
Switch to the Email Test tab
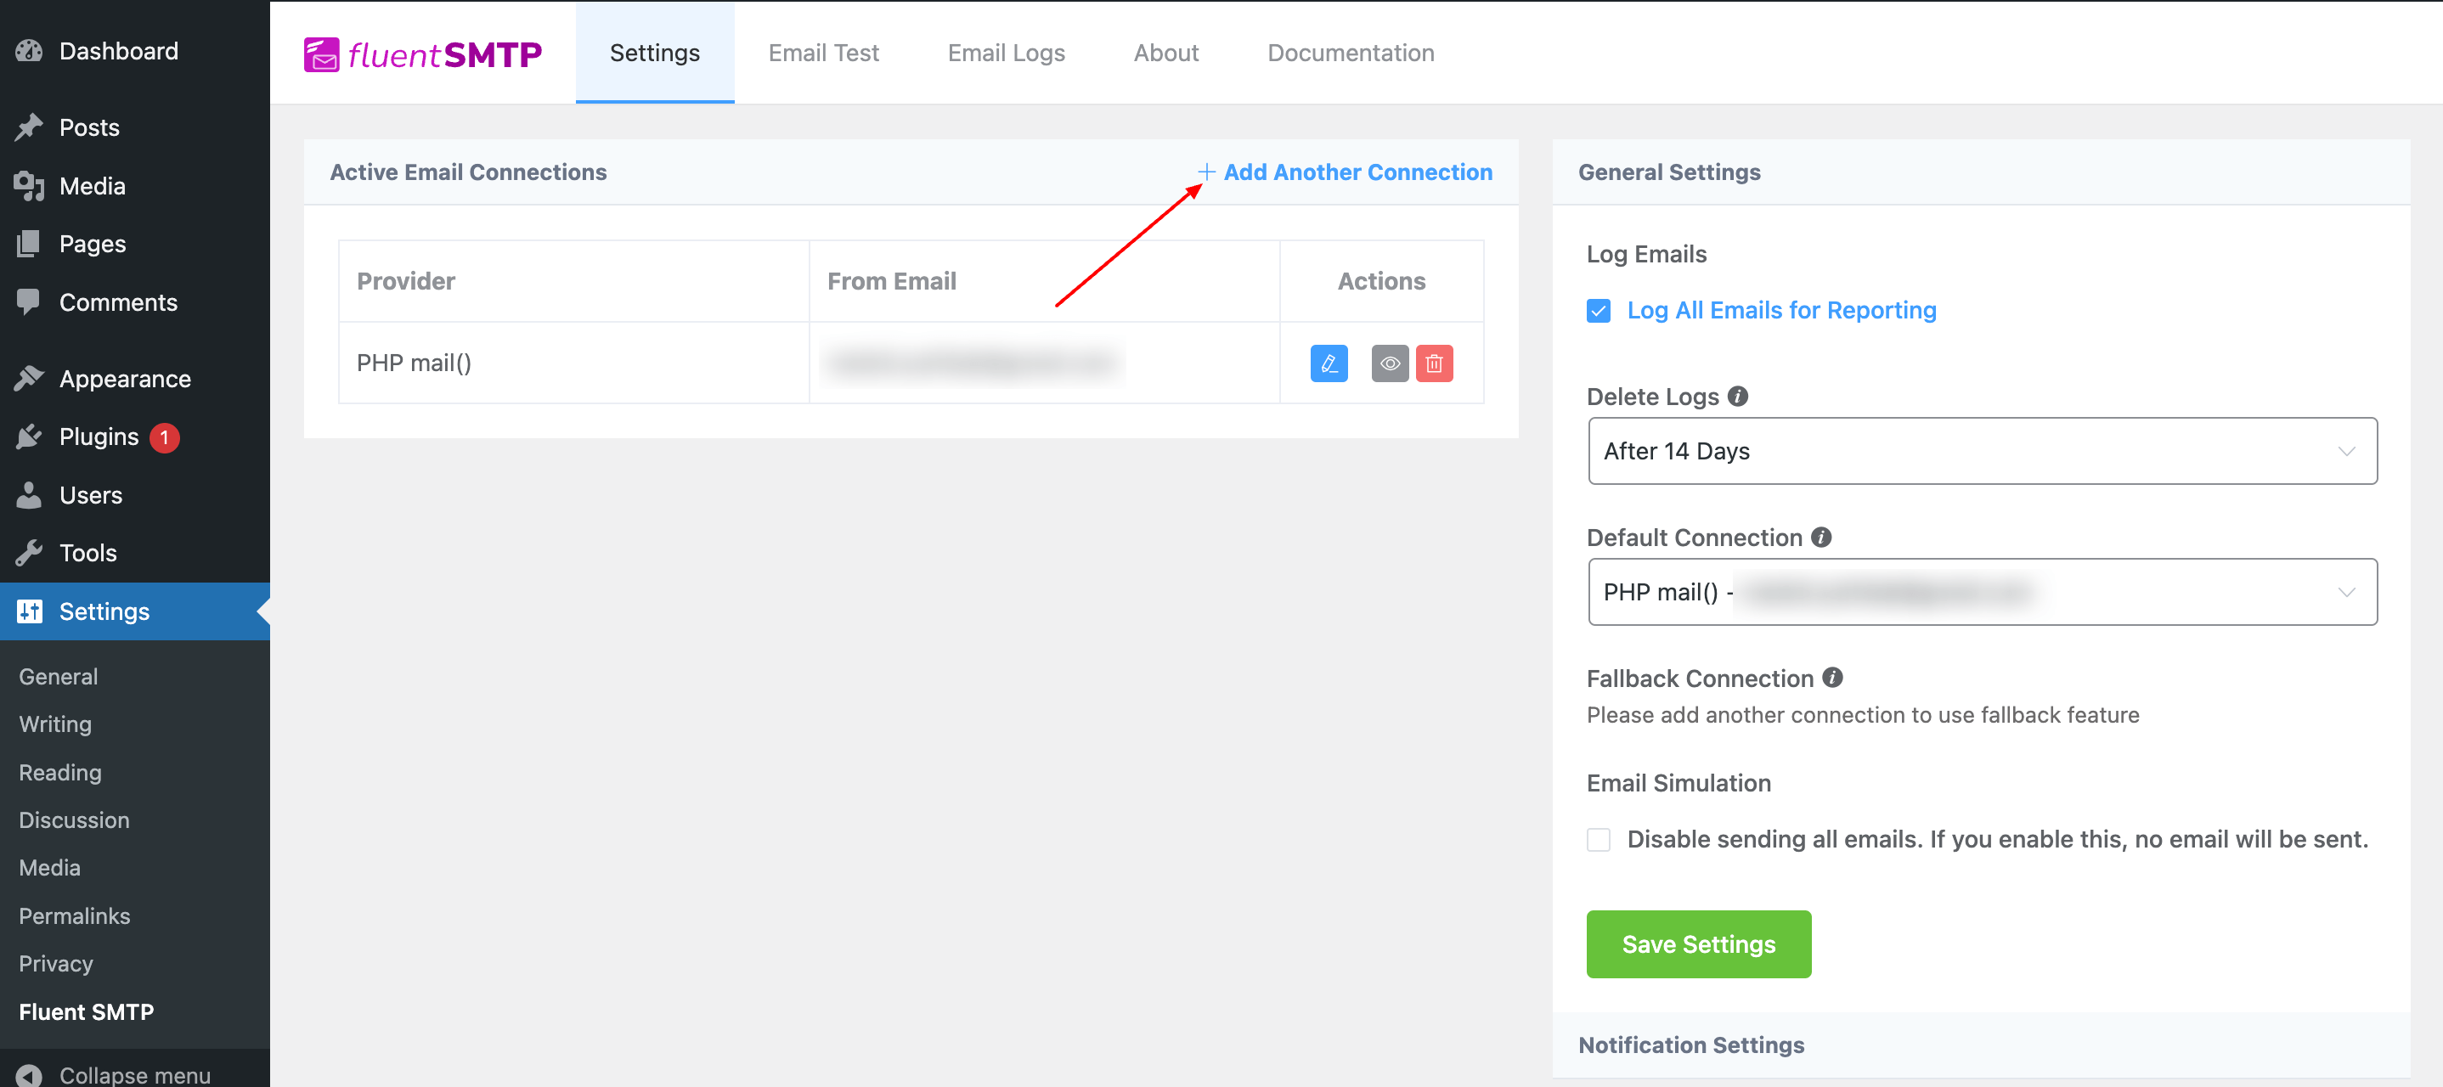(823, 54)
